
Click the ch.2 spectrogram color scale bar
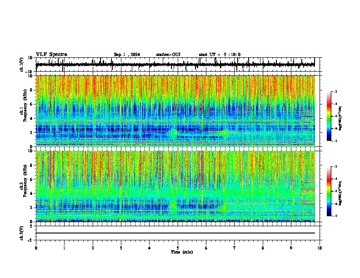pyautogui.click(x=329, y=191)
